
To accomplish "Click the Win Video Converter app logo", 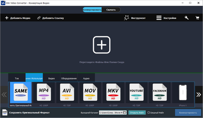I will pyautogui.click(x=3, y=3).
